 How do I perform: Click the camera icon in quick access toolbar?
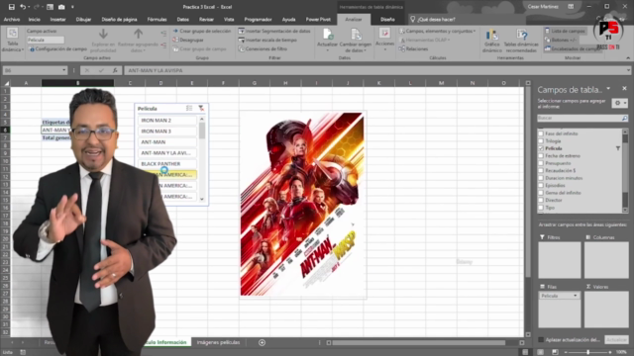tap(61, 7)
